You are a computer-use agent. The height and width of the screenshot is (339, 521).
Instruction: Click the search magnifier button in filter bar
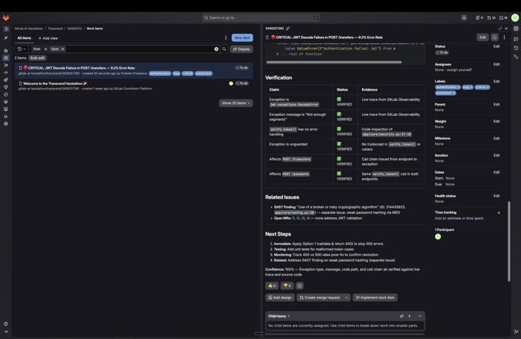[x=224, y=49]
